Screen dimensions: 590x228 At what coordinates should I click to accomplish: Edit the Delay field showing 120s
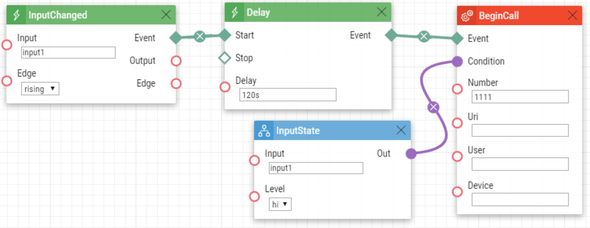(x=287, y=95)
